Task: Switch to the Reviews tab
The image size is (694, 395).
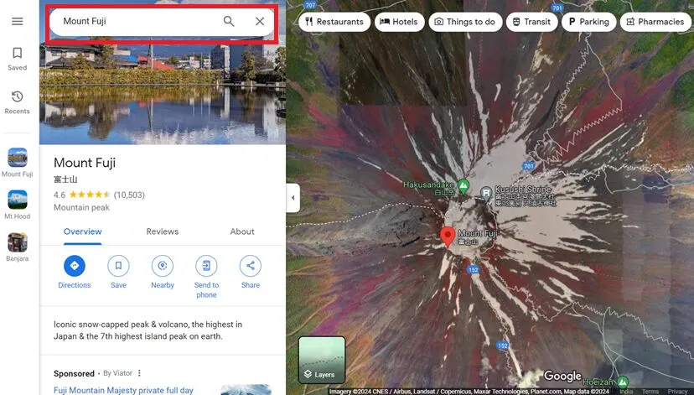Action: pos(163,231)
